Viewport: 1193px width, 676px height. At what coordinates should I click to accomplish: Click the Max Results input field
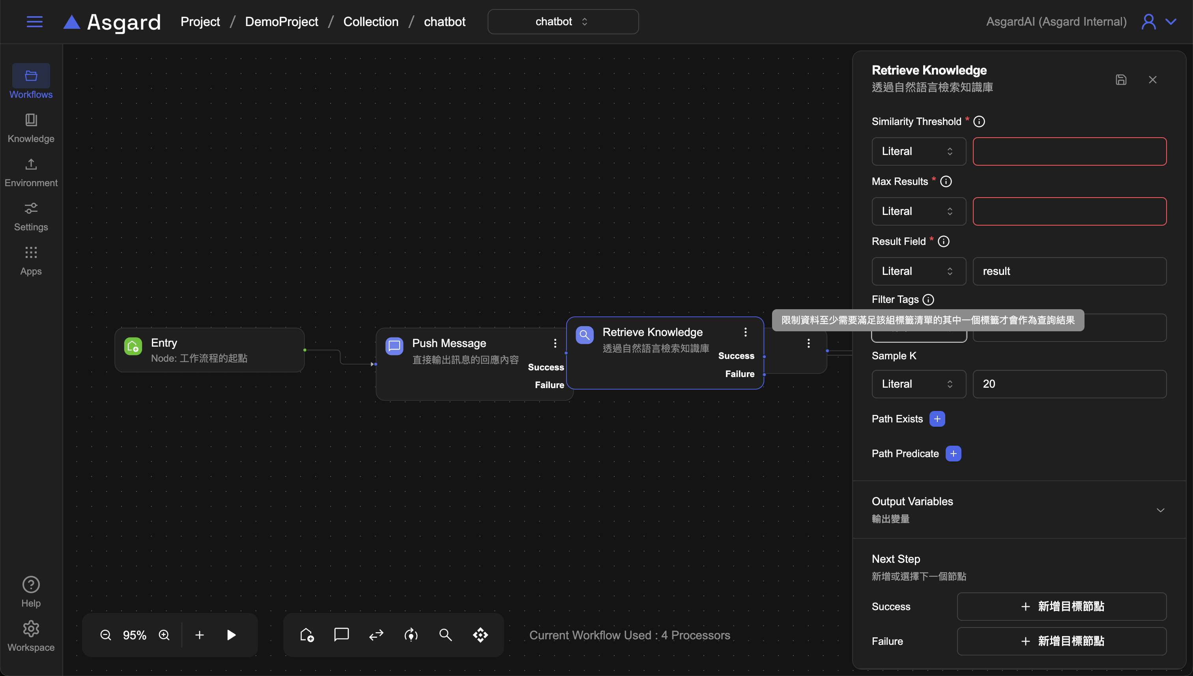[x=1069, y=211]
